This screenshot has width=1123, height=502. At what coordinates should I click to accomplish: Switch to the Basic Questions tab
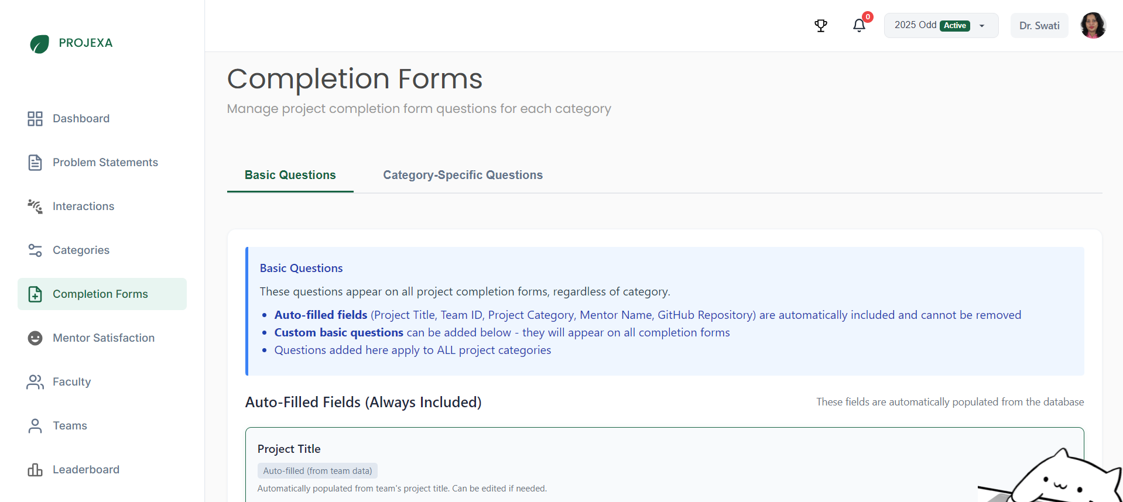[x=290, y=175]
